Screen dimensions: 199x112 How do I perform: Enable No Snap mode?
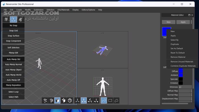coord(13,26)
